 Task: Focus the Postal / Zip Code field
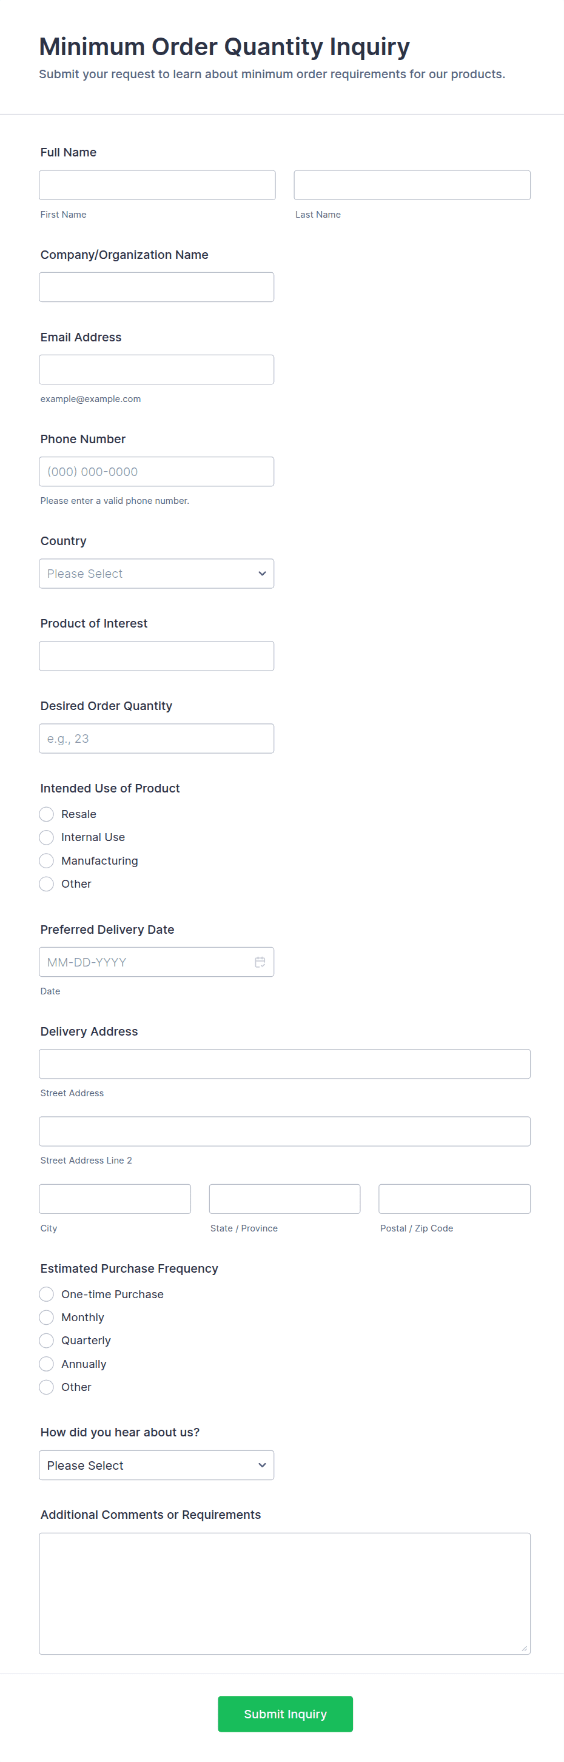454,1198
